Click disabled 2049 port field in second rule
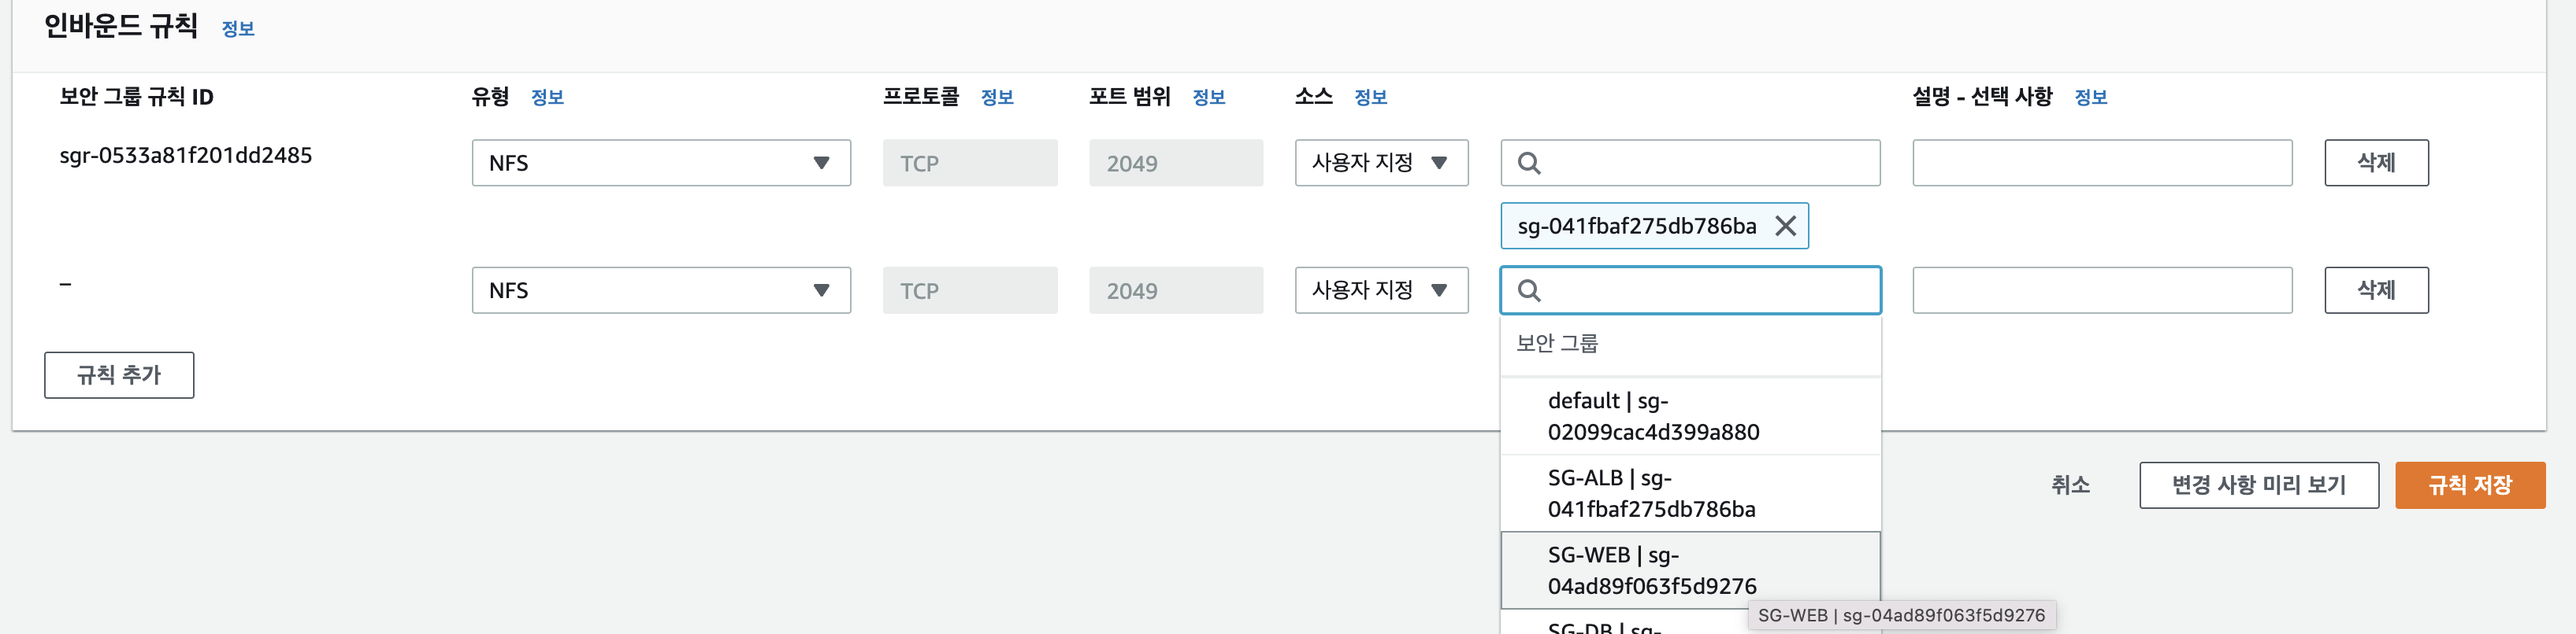2576x634 pixels. click(x=1176, y=290)
